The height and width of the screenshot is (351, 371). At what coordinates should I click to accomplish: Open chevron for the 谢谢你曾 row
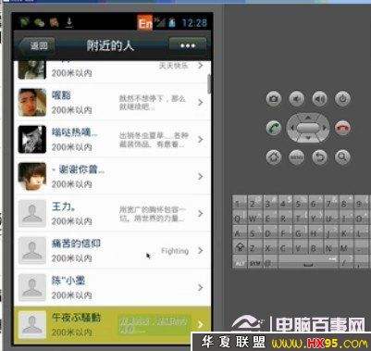pos(201,176)
